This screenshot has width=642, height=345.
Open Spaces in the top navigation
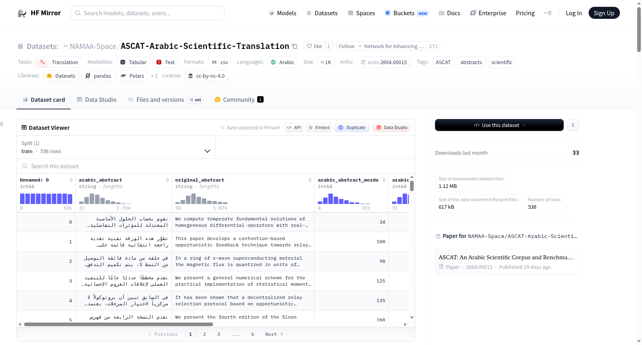click(361, 13)
